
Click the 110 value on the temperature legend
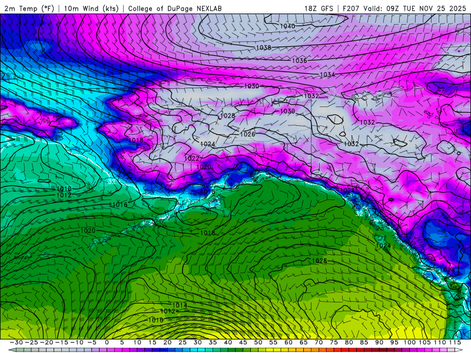tap(440, 342)
